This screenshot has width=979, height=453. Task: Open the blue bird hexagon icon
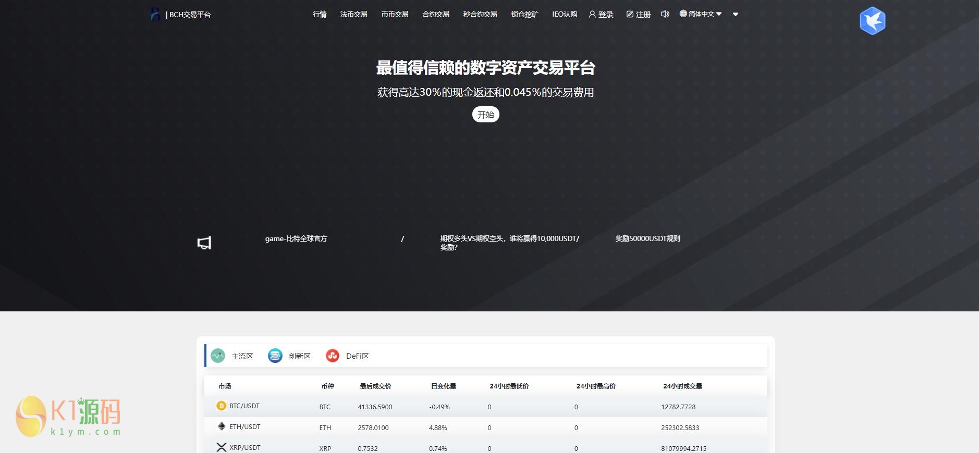873,21
